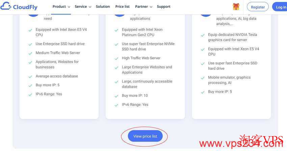The image size is (287, 151).
Task: Expand the Service dropdown menu
Action: tap(83, 7)
